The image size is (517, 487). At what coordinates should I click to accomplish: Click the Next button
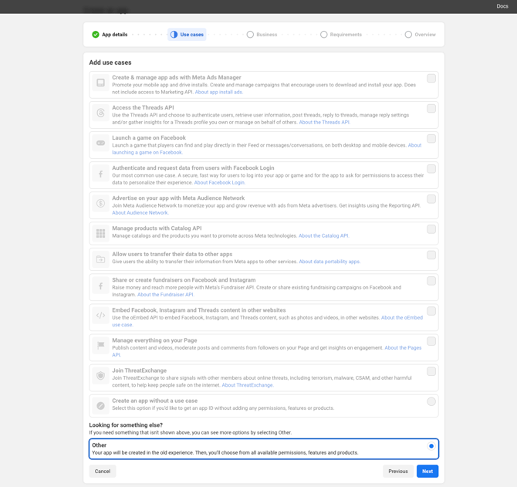tap(427, 471)
